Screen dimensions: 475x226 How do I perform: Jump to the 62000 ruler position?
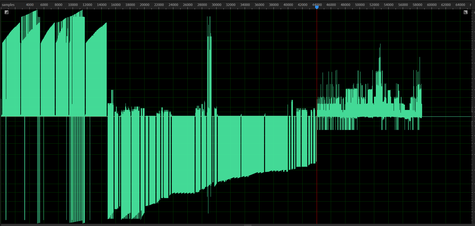click(446, 5)
